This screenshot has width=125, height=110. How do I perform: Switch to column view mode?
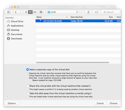point(35,12)
